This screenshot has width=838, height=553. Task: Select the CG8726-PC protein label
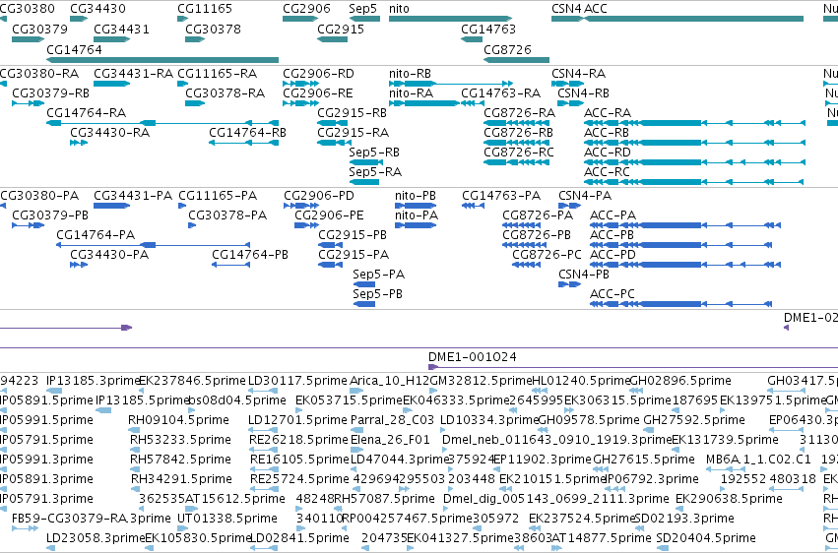547,255
